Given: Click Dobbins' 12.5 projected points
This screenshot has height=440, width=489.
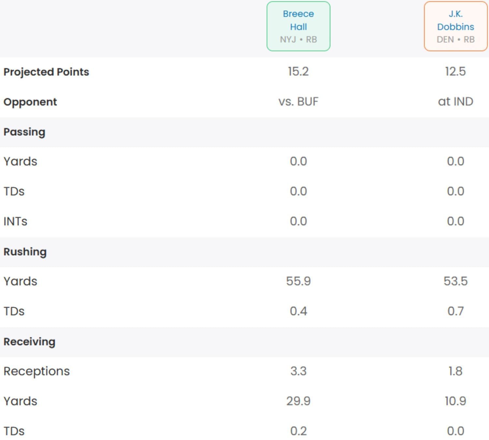Looking at the screenshot, I should [455, 71].
